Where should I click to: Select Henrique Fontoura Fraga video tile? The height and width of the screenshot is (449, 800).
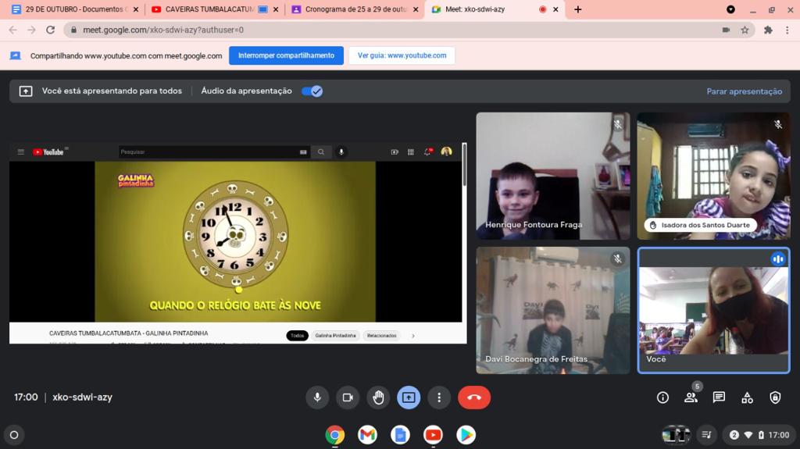coord(552,176)
